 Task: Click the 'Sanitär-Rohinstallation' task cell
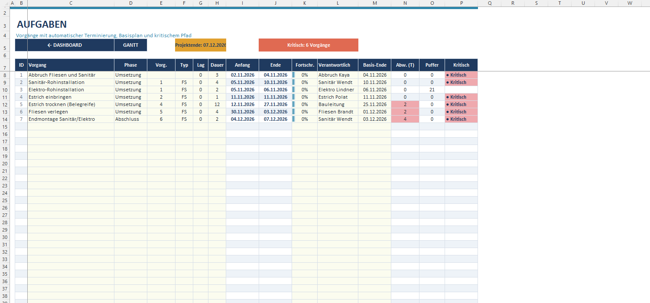[x=71, y=82]
